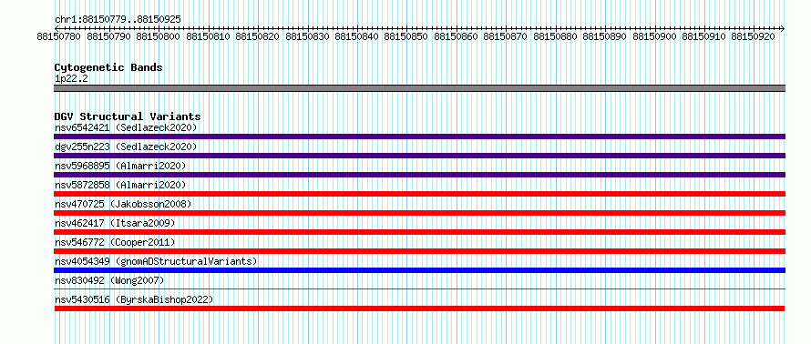Click ruler position 88150840
The width and height of the screenshot is (811, 344).
pyautogui.click(x=356, y=36)
